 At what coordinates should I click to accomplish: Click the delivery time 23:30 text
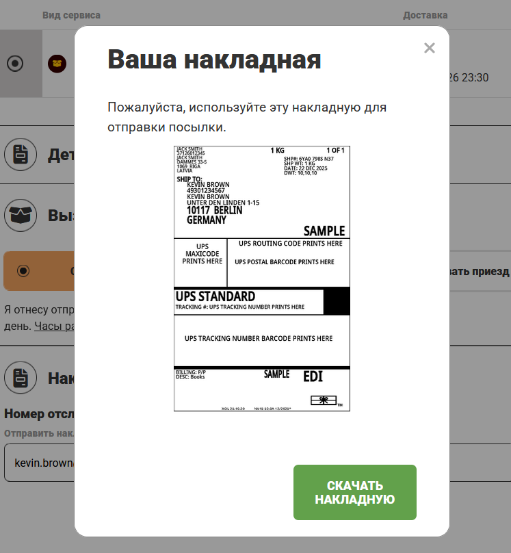pyautogui.click(x=472, y=78)
